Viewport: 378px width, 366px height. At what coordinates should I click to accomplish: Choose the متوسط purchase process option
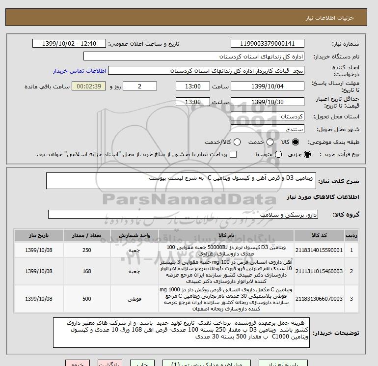coord(278,154)
